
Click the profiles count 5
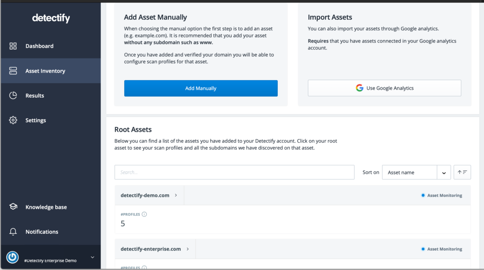[x=123, y=223]
